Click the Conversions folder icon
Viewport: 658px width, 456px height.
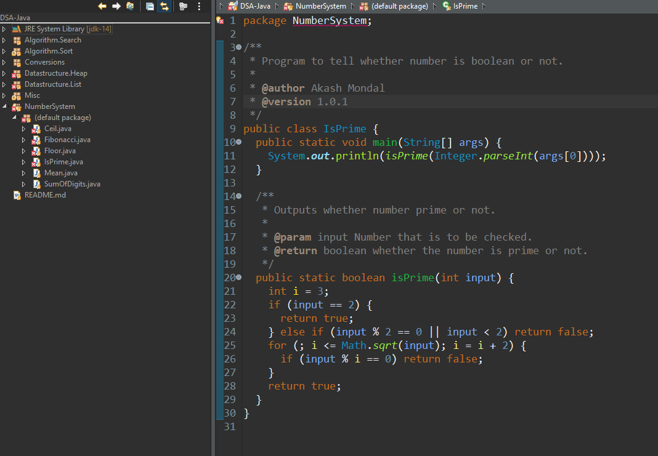17,62
